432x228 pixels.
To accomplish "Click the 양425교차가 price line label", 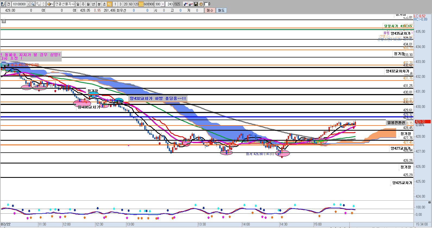I will [402, 183].
